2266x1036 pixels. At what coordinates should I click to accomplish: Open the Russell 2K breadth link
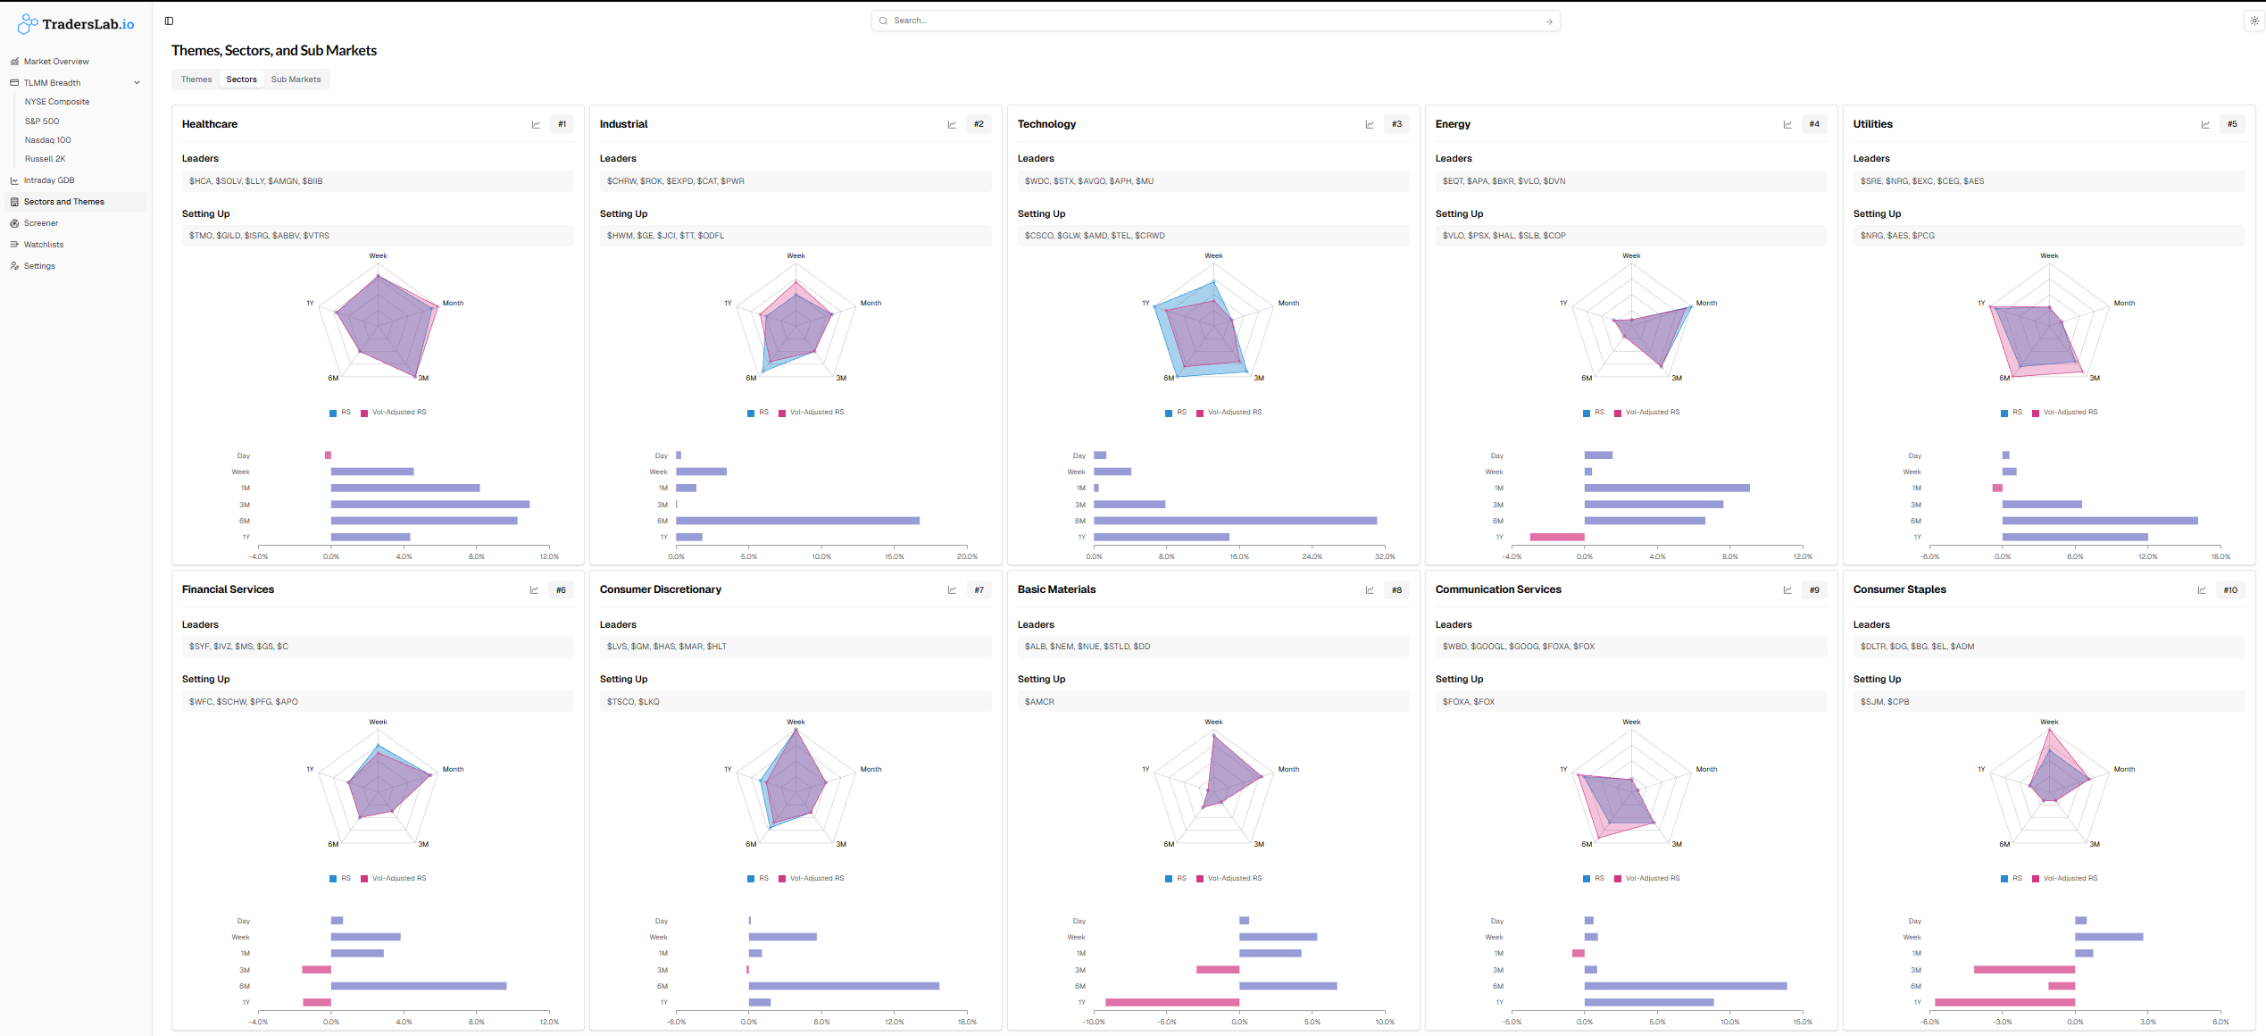45,159
